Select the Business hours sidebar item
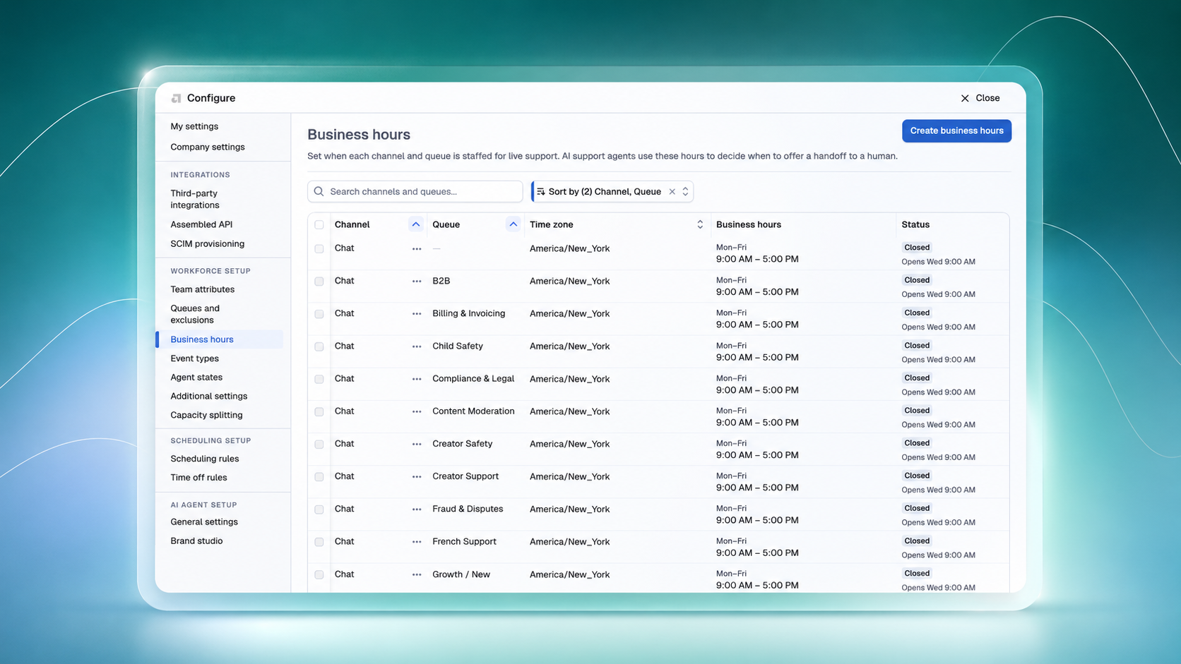Screen dimensions: 1181x664 click(220, 339)
